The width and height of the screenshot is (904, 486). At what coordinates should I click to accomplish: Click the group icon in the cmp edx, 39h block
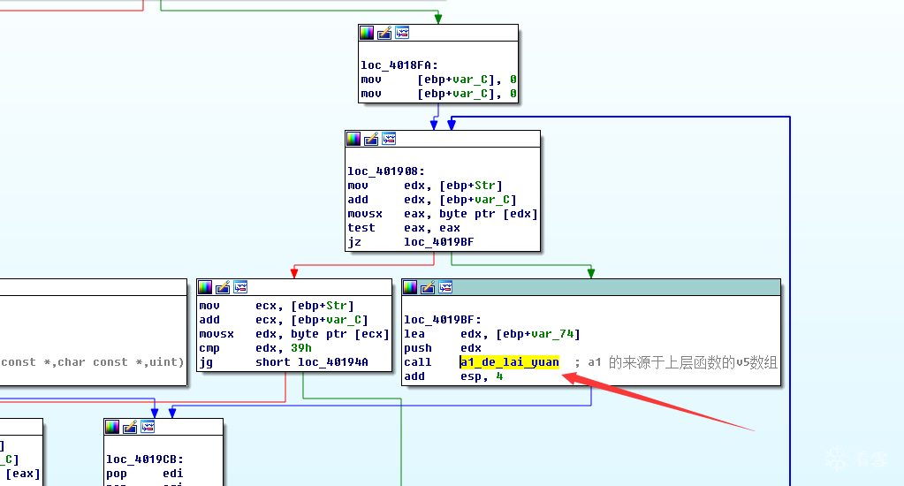(x=241, y=287)
